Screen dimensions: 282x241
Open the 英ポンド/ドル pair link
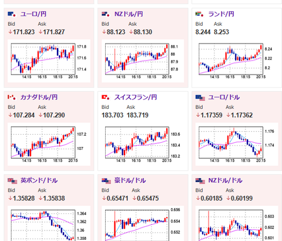point(39,180)
